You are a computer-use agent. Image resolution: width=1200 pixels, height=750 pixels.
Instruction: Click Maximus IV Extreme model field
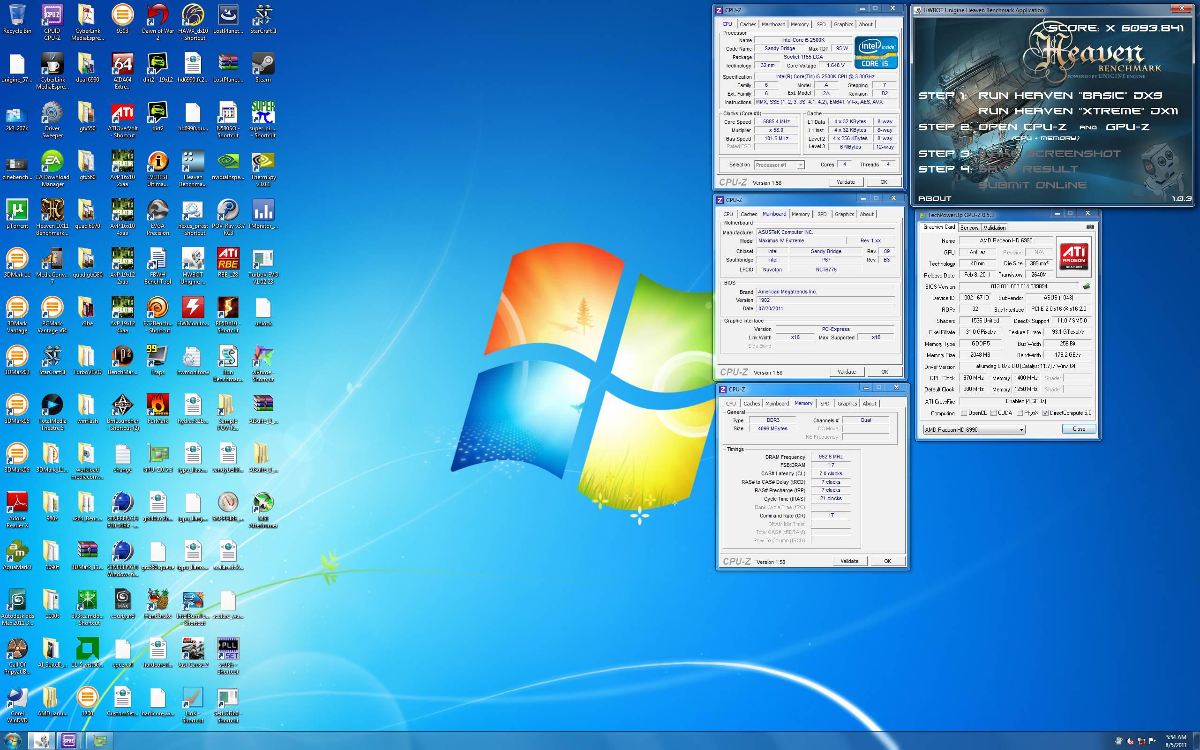point(799,240)
